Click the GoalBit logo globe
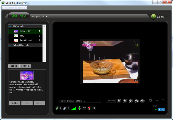Screen dimensions: 173x120 click(154, 17)
